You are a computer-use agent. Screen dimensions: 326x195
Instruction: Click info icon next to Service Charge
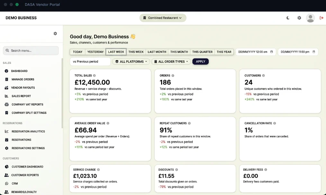click(x=98, y=170)
